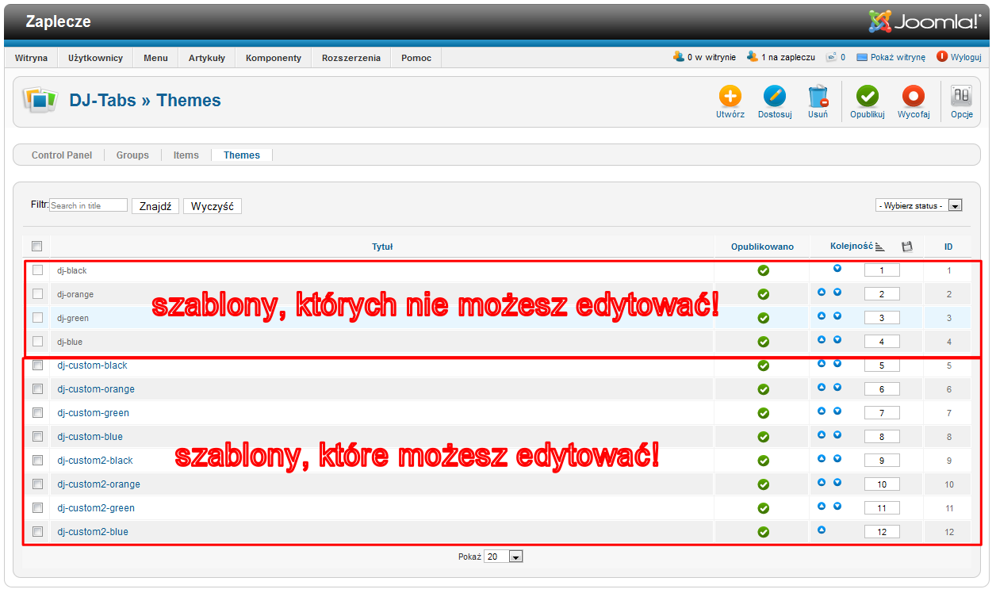Select the Themes tab
Viewport: 996px width, 593px height.
242,155
